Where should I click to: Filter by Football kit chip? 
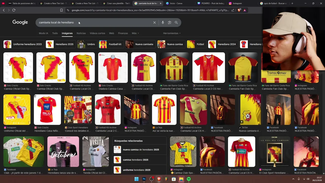(x=111, y=44)
